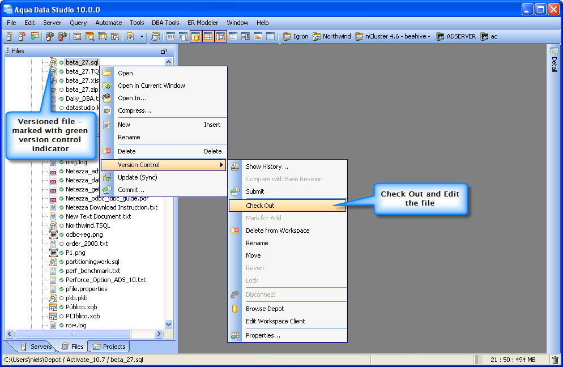Select the file pfile.properties
Screen dimensions: 563x367
86,289
